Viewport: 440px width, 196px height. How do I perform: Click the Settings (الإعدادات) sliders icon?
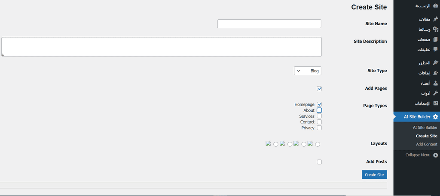point(435,103)
